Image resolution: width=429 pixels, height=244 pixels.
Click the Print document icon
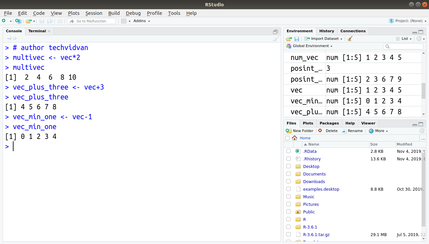tap(60, 21)
